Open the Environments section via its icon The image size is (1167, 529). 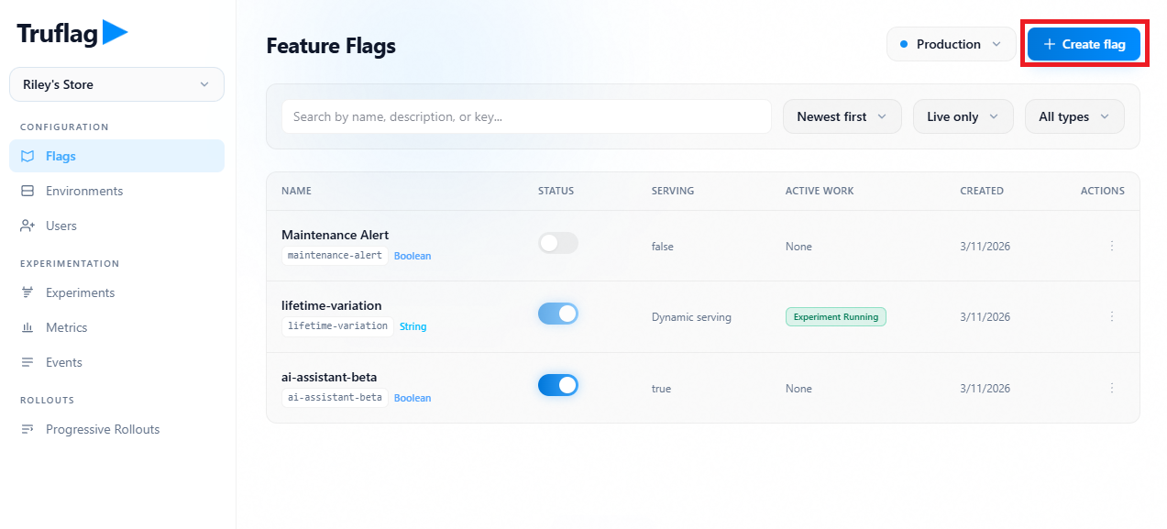[28, 191]
